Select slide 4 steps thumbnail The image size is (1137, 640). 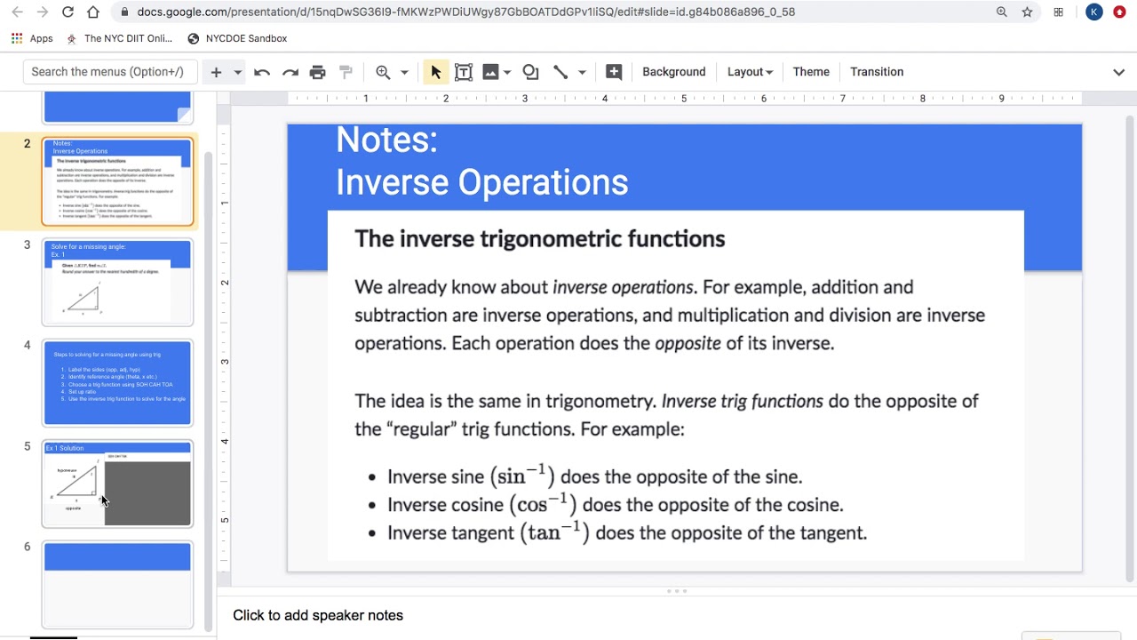pyautogui.click(x=117, y=383)
